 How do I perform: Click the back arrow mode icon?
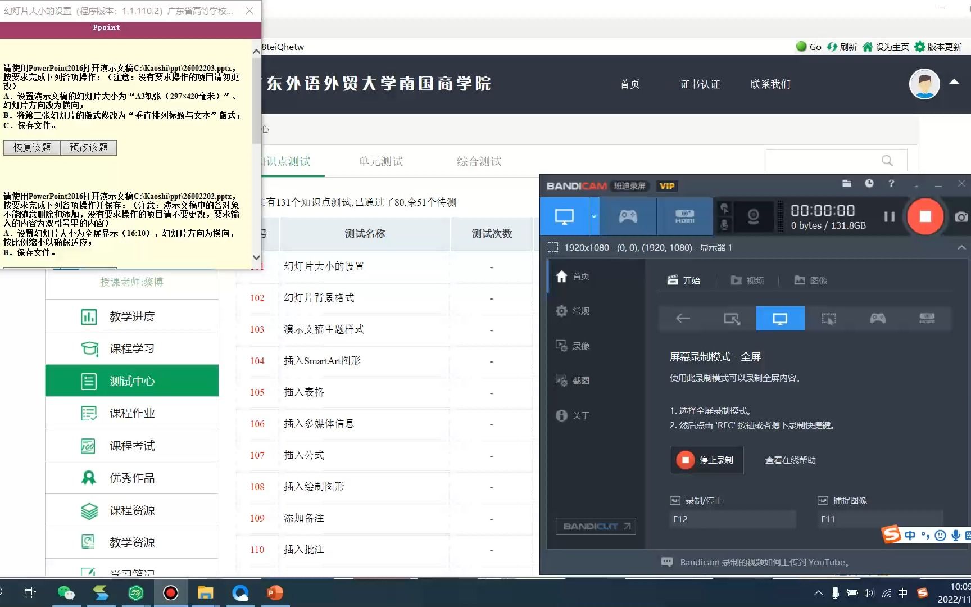coord(683,319)
